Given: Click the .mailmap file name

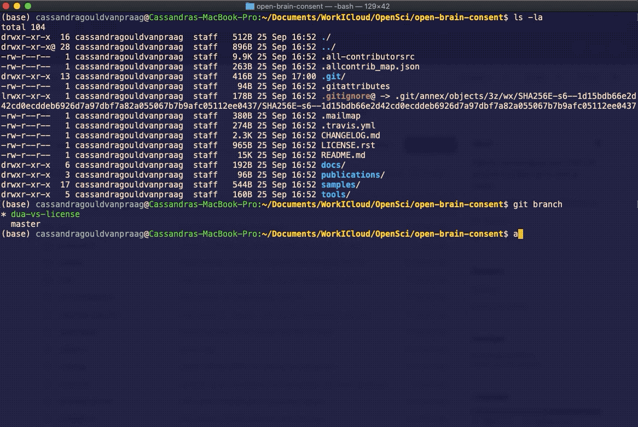Looking at the screenshot, I should tap(341, 115).
